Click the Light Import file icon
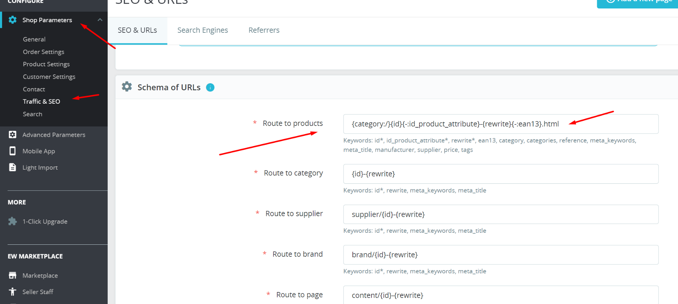The height and width of the screenshot is (304, 678). click(13, 167)
